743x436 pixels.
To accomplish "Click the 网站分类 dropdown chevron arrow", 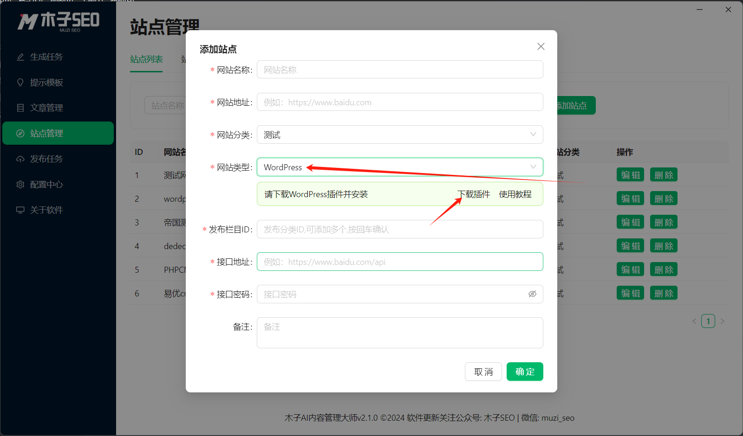I will click(533, 135).
